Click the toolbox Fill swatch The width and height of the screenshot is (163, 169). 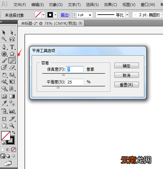(6, 136)
